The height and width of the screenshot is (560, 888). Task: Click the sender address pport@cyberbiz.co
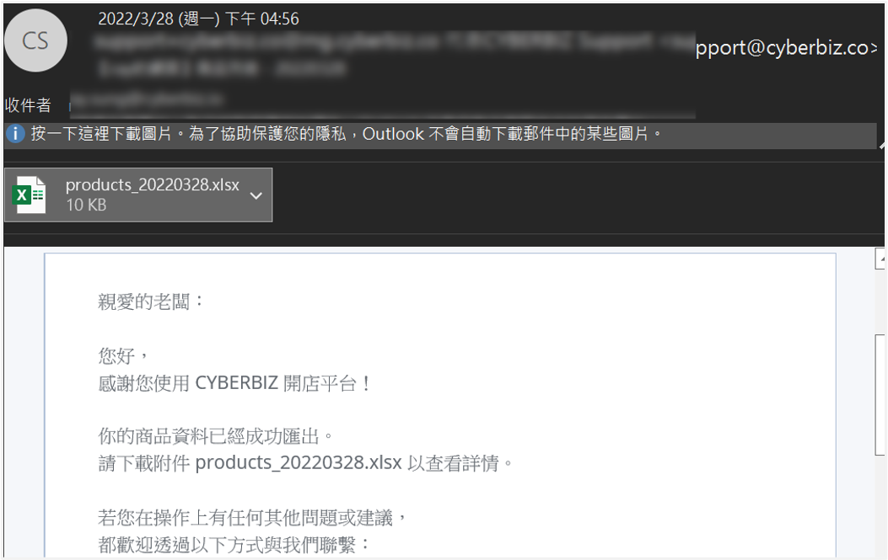pos(786,48)
